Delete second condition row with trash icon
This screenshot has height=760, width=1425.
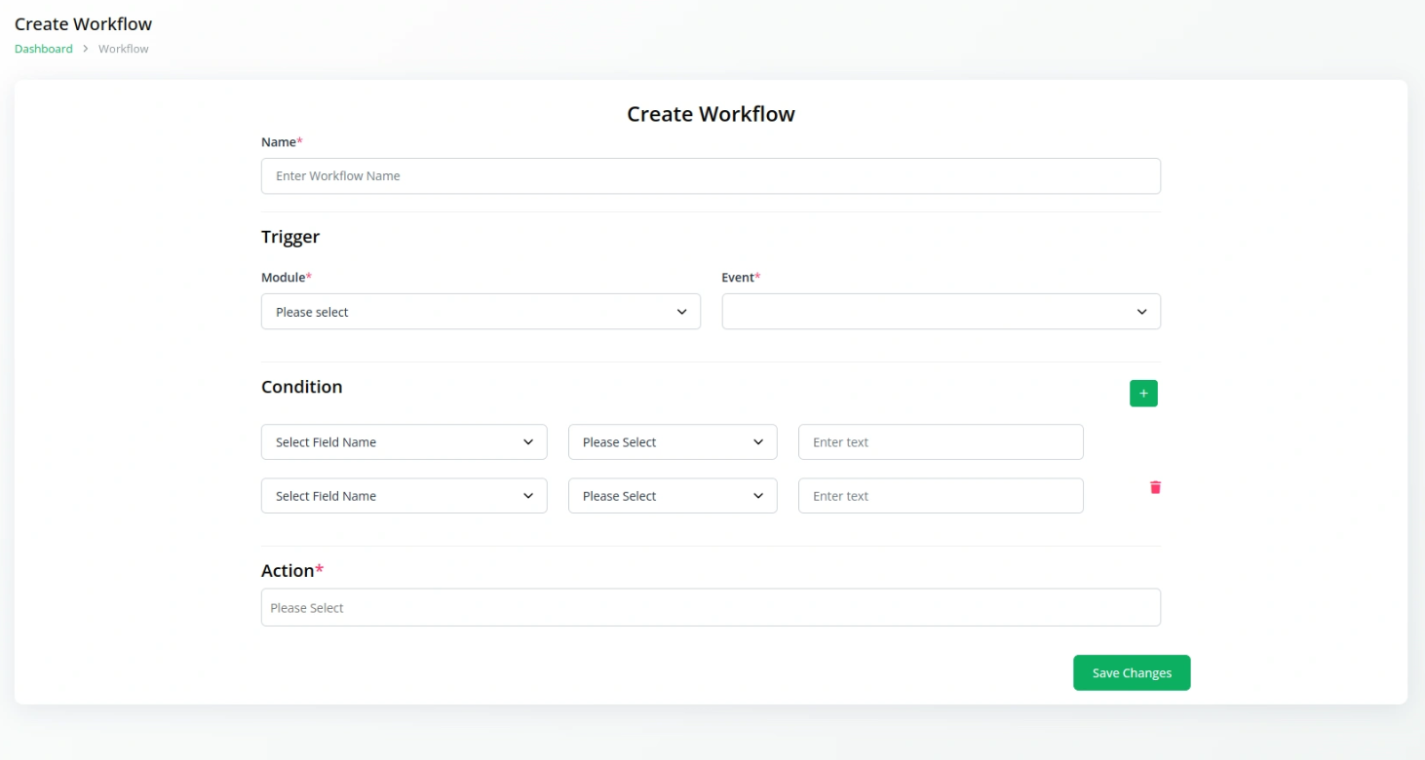pyautogui.click(x=1155, y=487)
